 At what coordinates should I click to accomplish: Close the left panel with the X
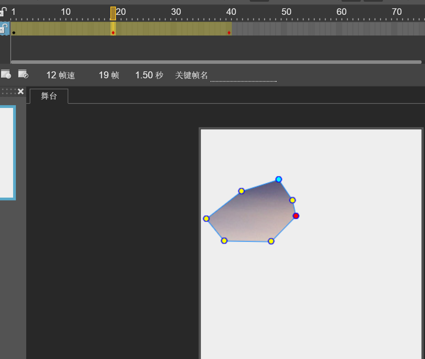pyautogui.click(x=21, y=91)
